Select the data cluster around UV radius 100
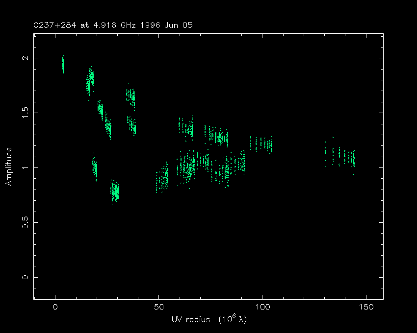This screenshot has width=417, height=333. tap(261, 144)
